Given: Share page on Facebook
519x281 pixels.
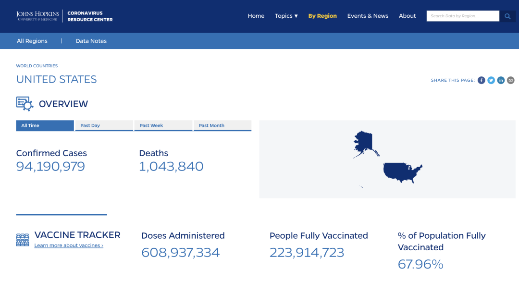Looking at the screenshot, I should pyautogui.click(x=481, y=80).
